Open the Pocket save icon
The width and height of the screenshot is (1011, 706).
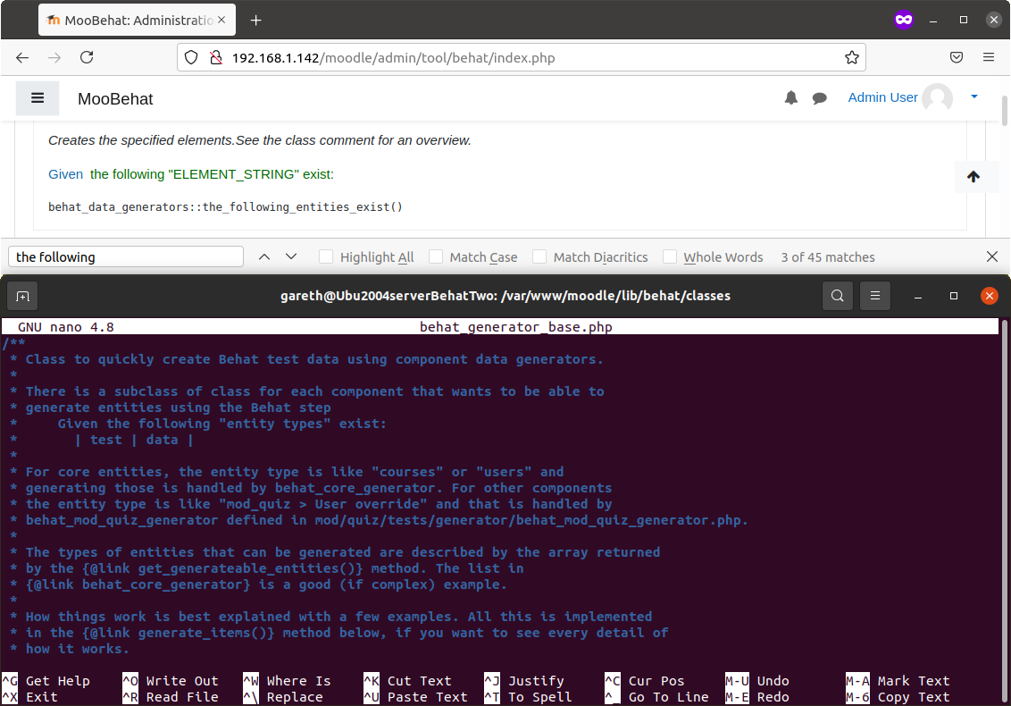(957, 57)
